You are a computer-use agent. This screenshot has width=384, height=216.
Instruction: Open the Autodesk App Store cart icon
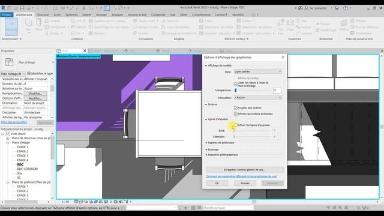tap(337, 8)
